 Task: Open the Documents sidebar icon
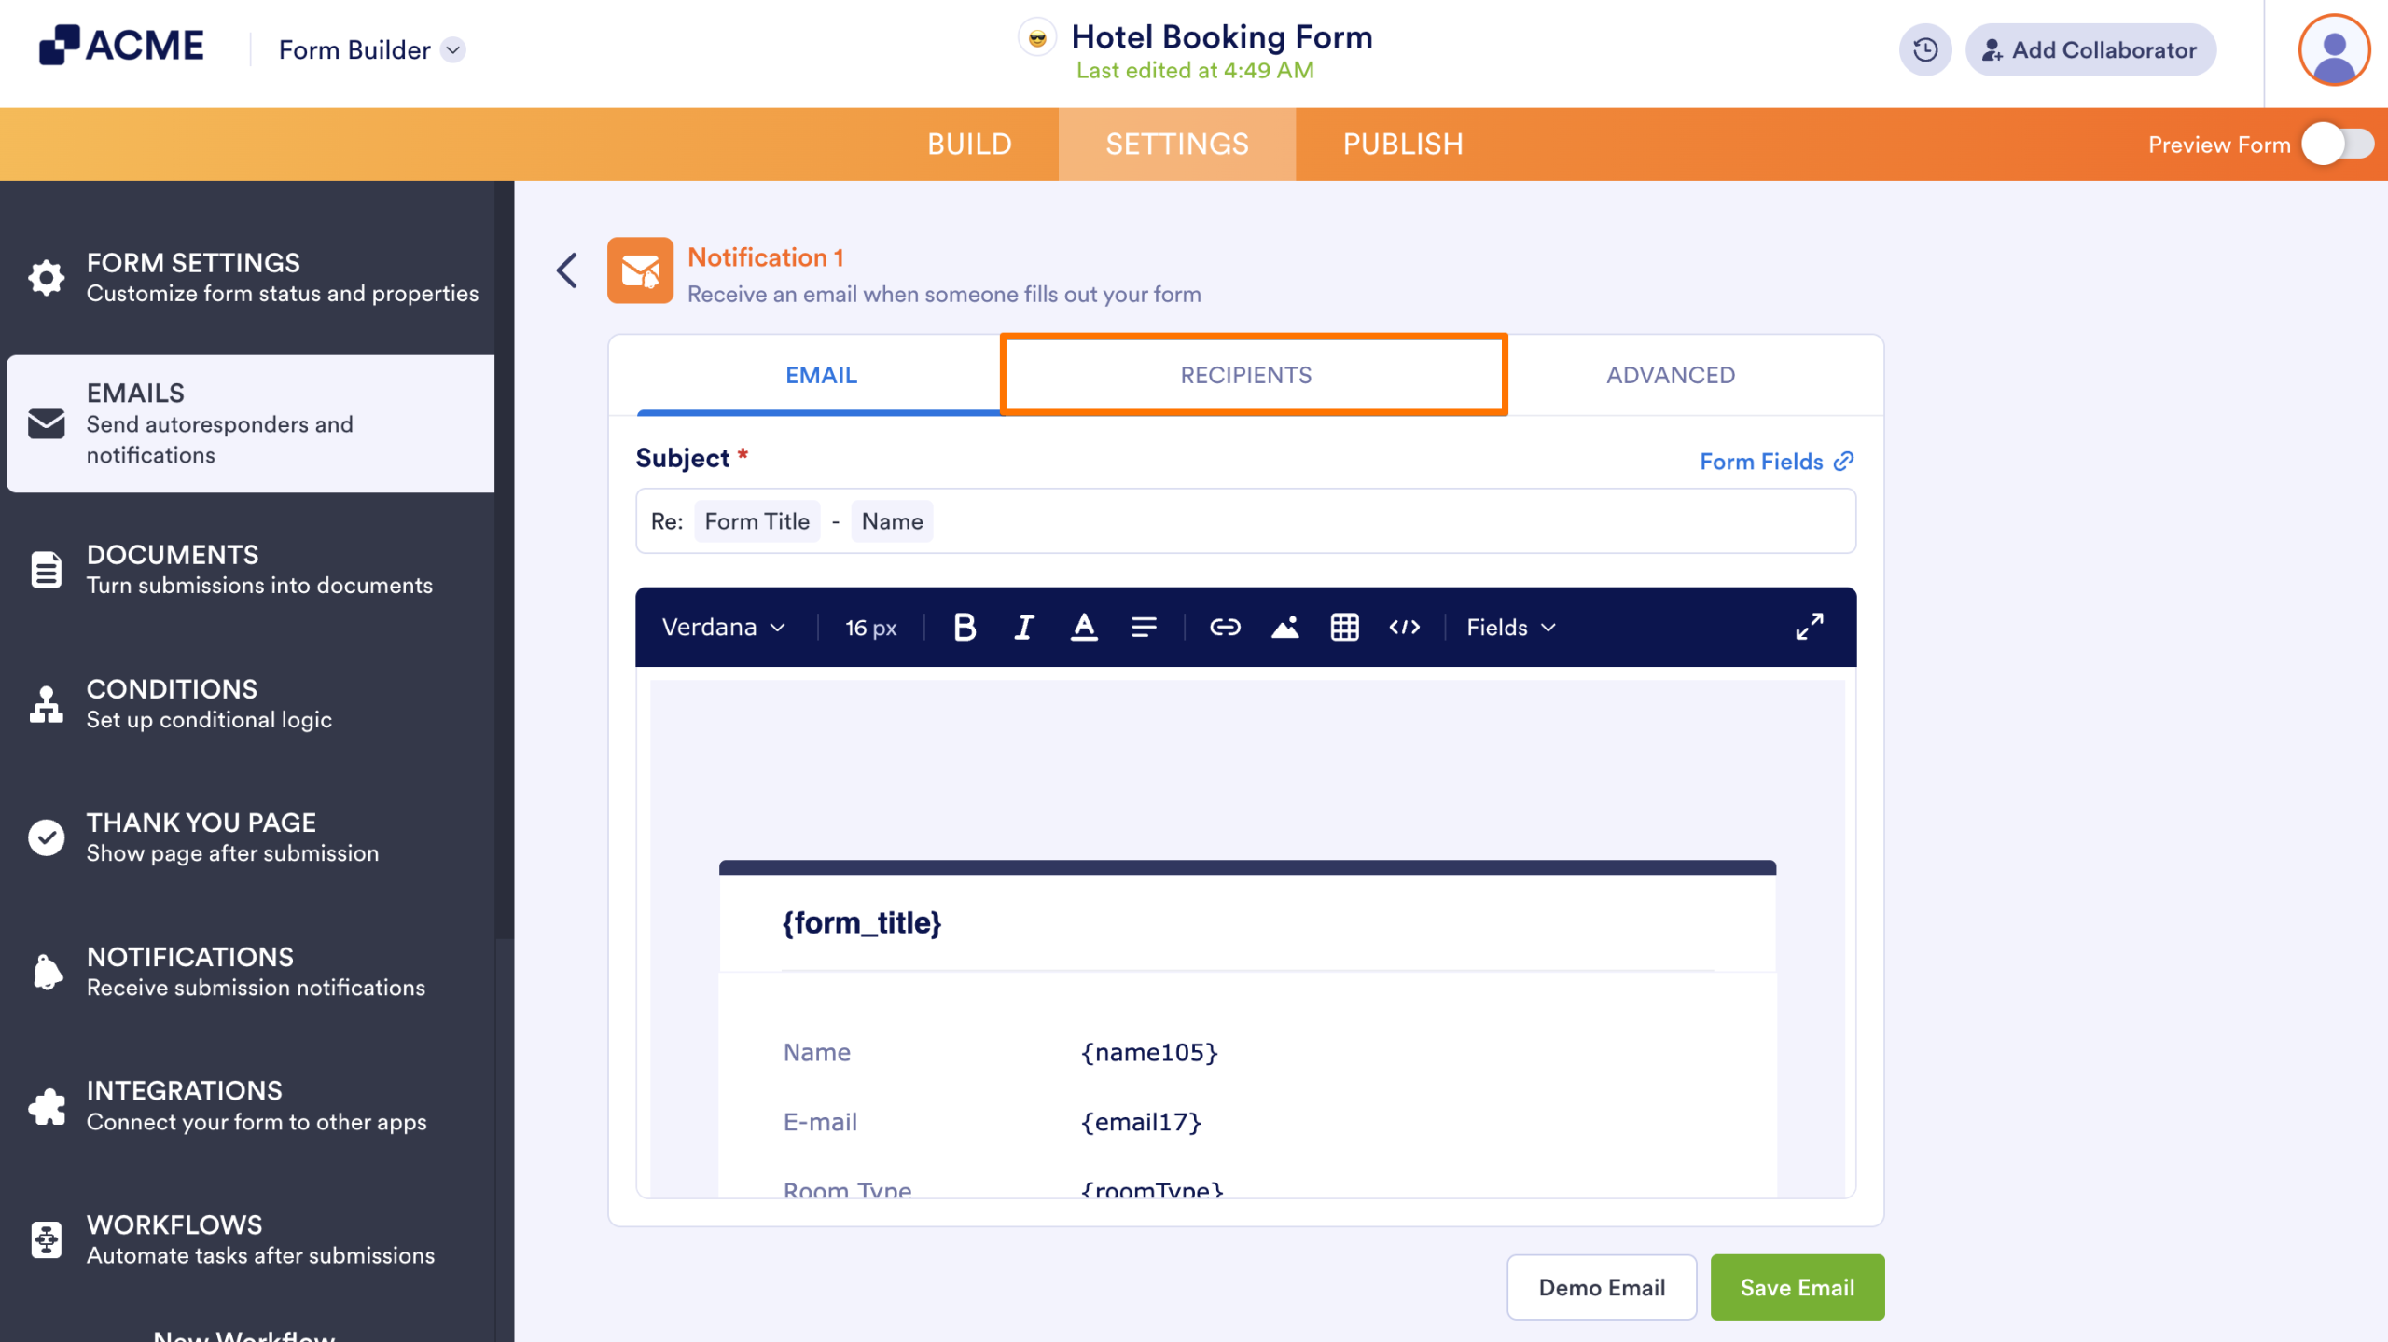(46, 569)
